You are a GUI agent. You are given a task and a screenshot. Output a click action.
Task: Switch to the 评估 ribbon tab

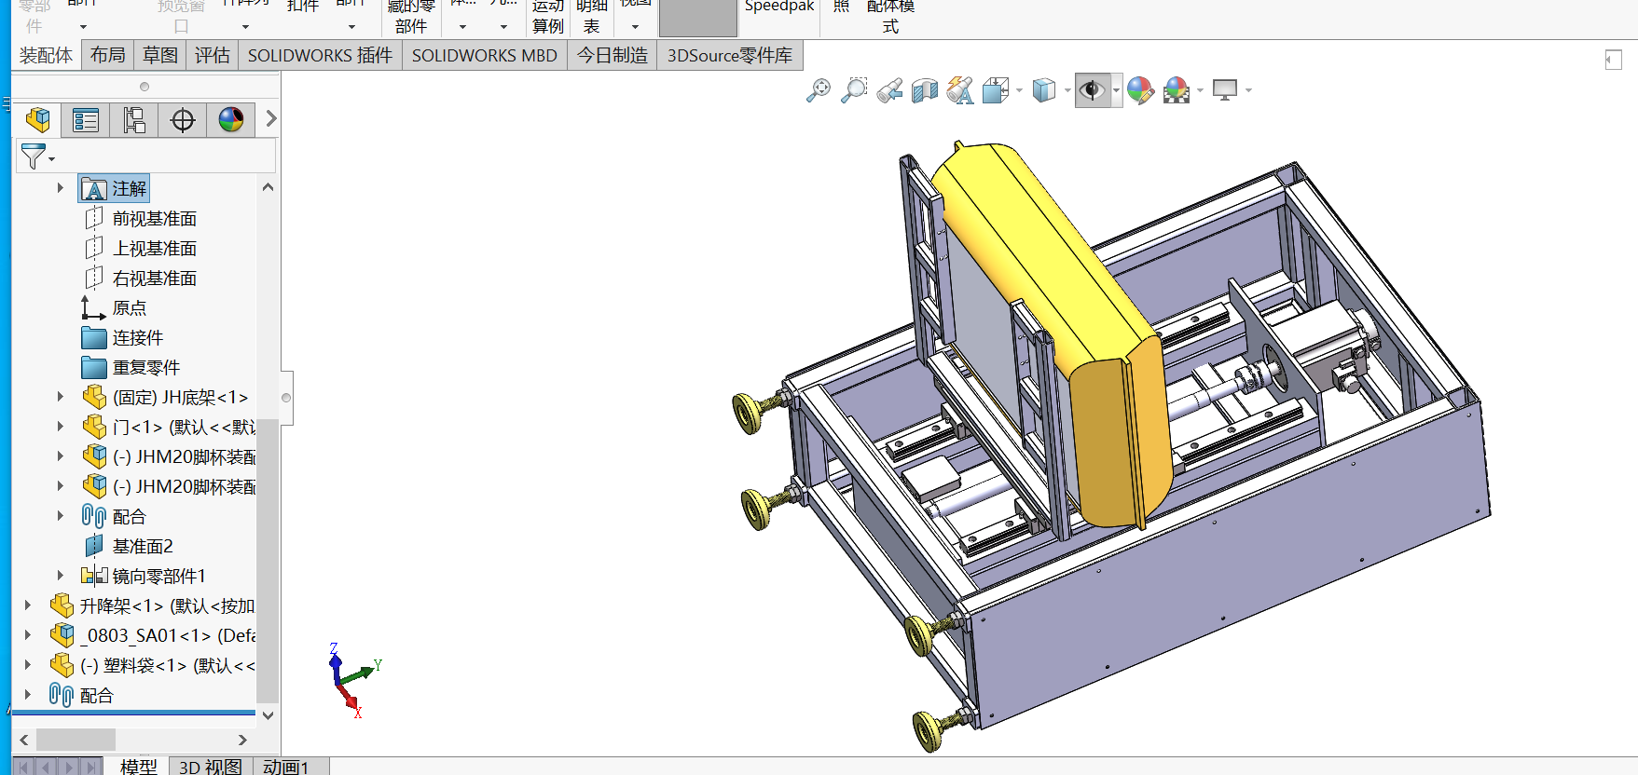coord(212,56)
